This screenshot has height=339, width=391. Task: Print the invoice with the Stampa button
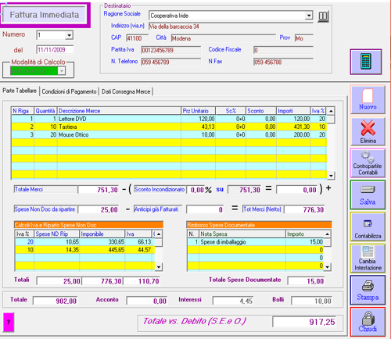pyautogui.click(x=368, y=290)
